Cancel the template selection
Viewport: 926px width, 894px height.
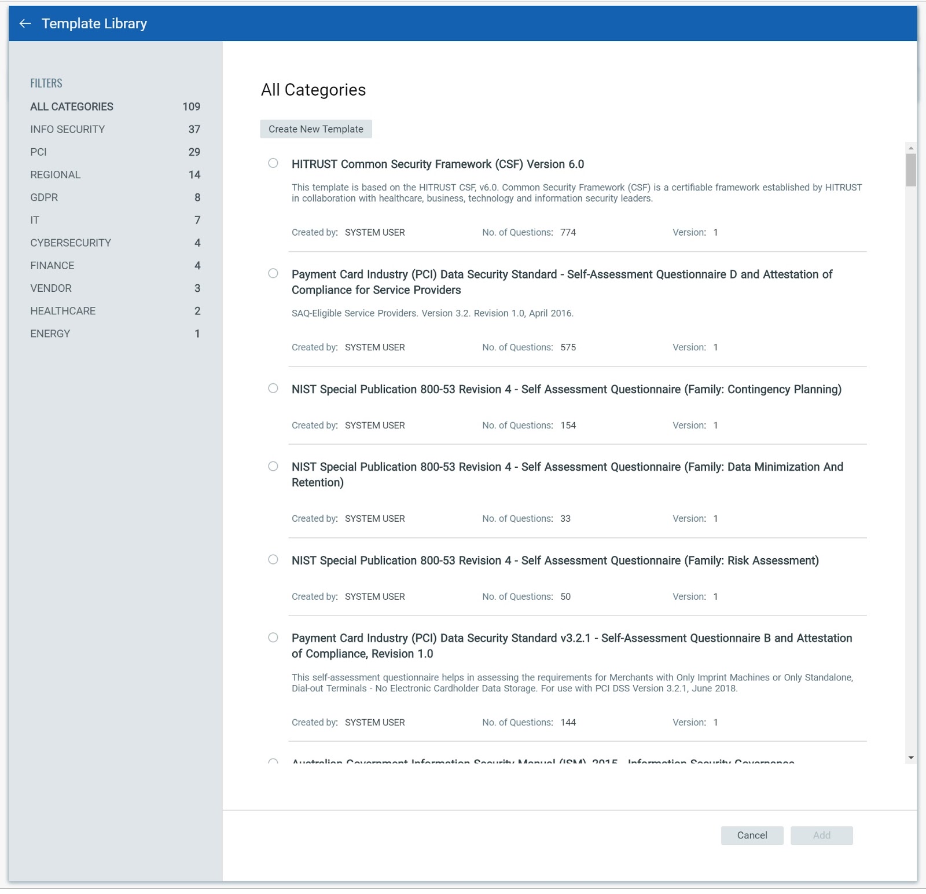(752, 835)
